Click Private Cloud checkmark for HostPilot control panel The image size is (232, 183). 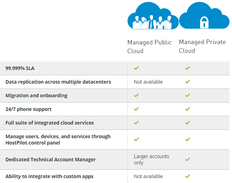pos(187,140)
